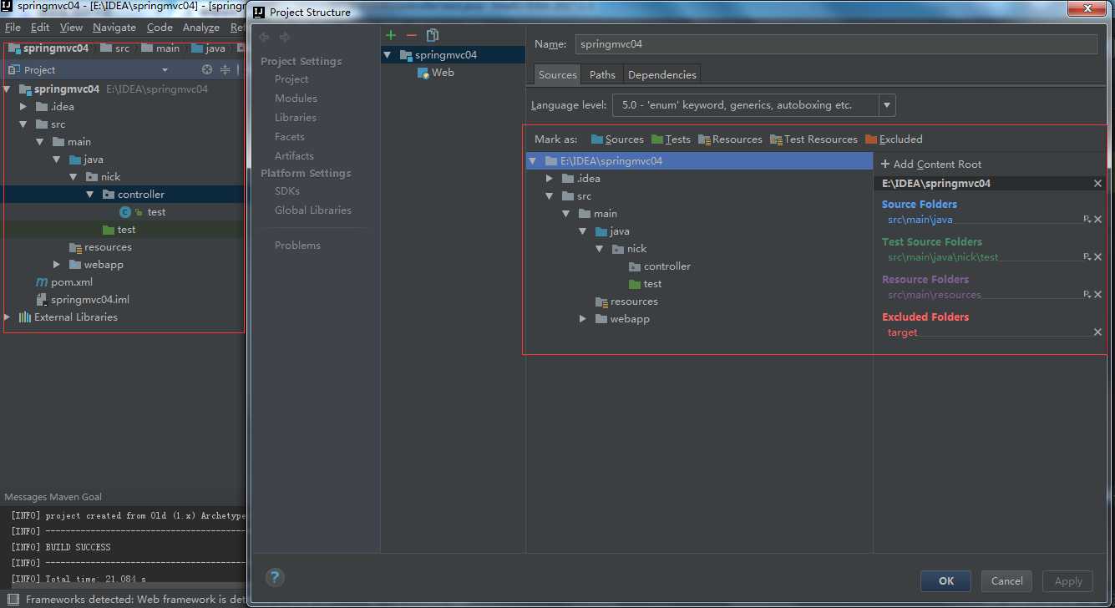Select Project under Project Settings
1115x608 pixels.
pos(291,79)
